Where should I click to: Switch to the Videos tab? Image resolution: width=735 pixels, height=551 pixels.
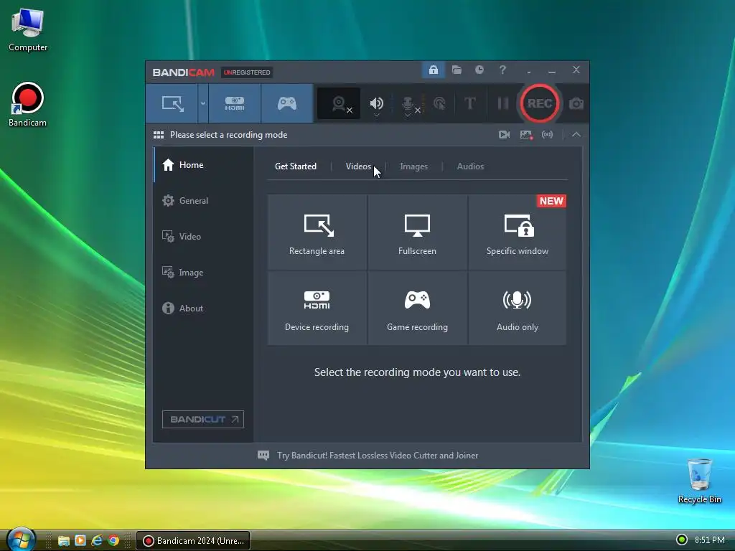pyautogui.click(x=358, y=166)
